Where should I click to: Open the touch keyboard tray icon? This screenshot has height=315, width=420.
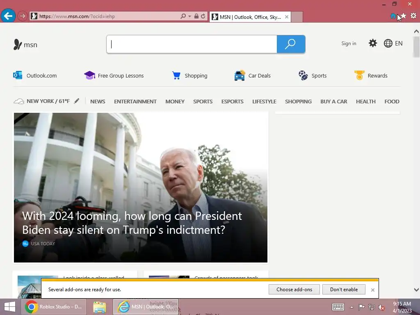click(338, 307)
